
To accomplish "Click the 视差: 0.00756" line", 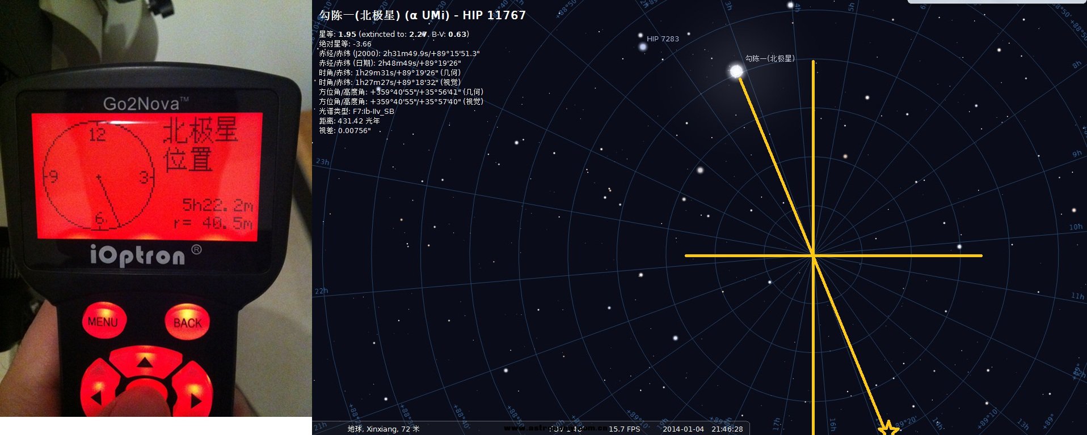I will (x=345, y=130).
